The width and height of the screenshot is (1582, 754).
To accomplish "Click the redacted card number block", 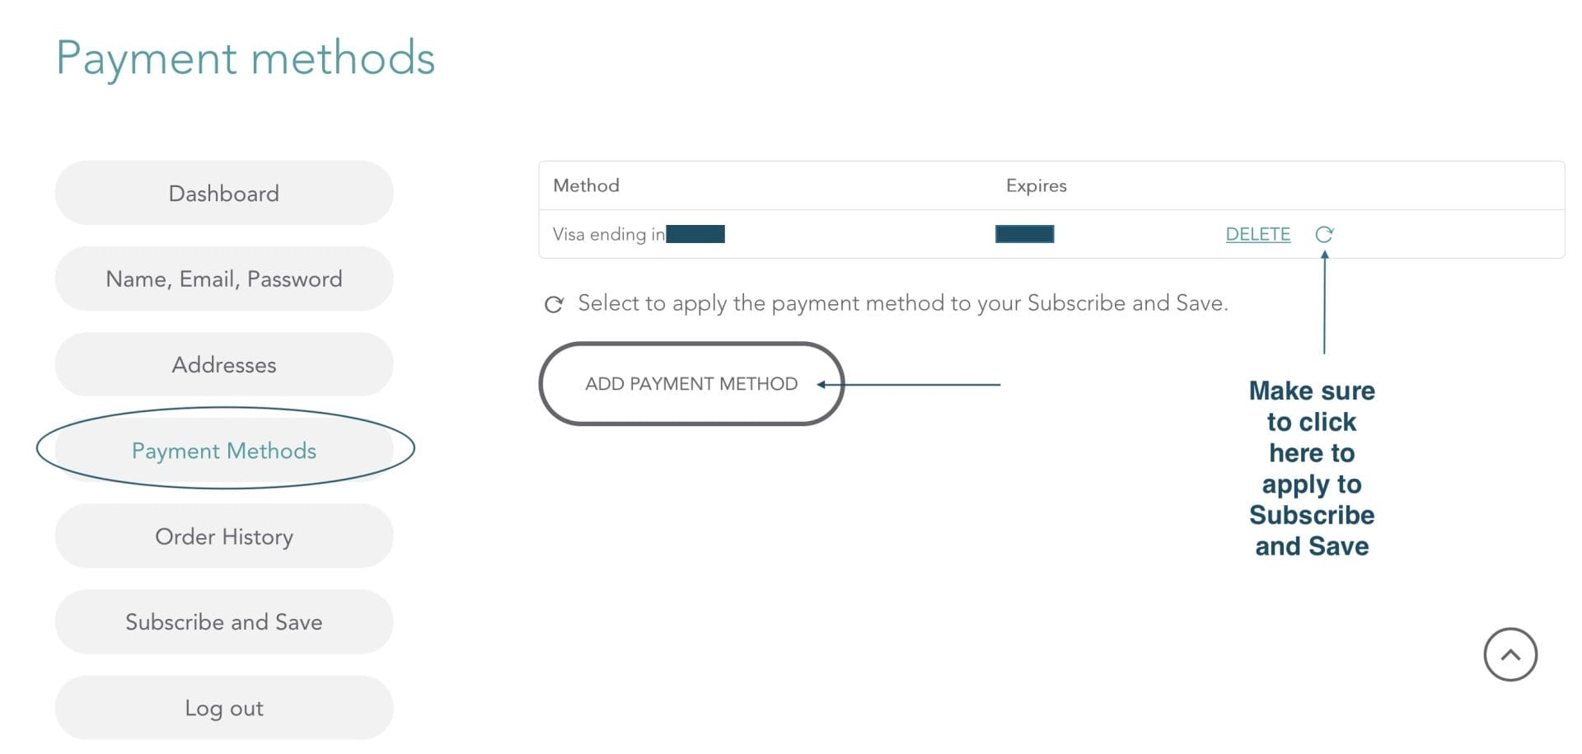I will 695,235.
